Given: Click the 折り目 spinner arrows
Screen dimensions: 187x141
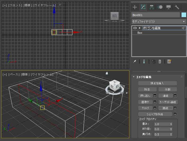Looking at the screenshot, I should click(171, 129).
